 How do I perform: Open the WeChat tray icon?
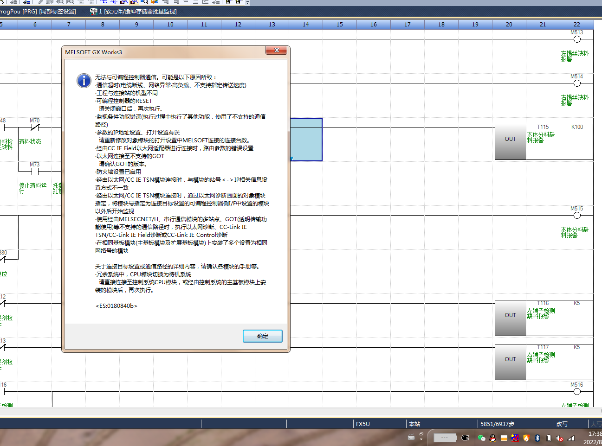click(481, 438)
